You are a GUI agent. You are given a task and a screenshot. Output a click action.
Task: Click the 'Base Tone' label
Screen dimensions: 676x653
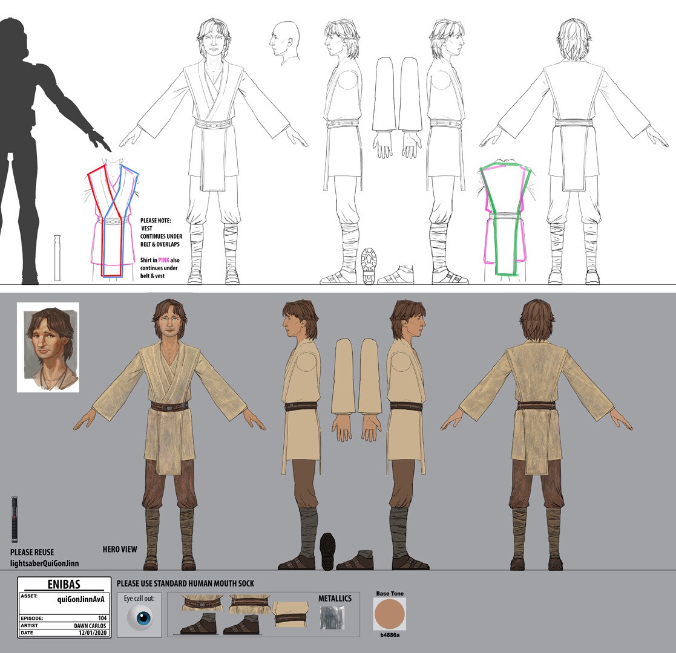[390, 593]
